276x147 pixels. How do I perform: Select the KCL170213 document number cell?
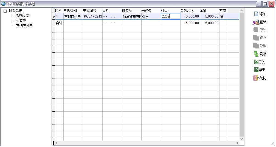[93, 16]
